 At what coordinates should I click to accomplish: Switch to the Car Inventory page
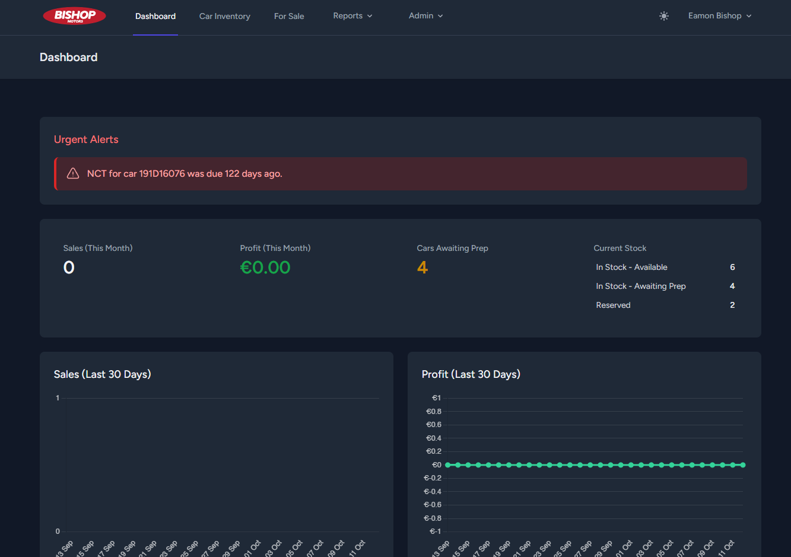[224, 16]
